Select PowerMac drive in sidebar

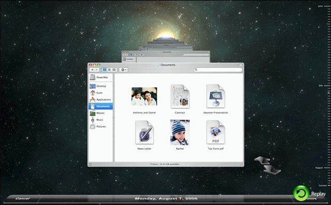100,77
